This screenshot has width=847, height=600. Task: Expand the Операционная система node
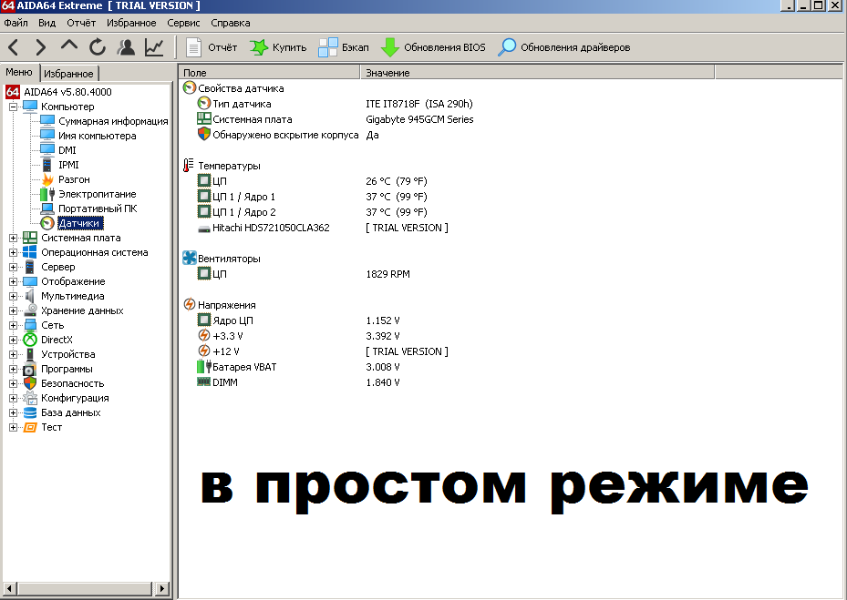(x=13, y=252)
